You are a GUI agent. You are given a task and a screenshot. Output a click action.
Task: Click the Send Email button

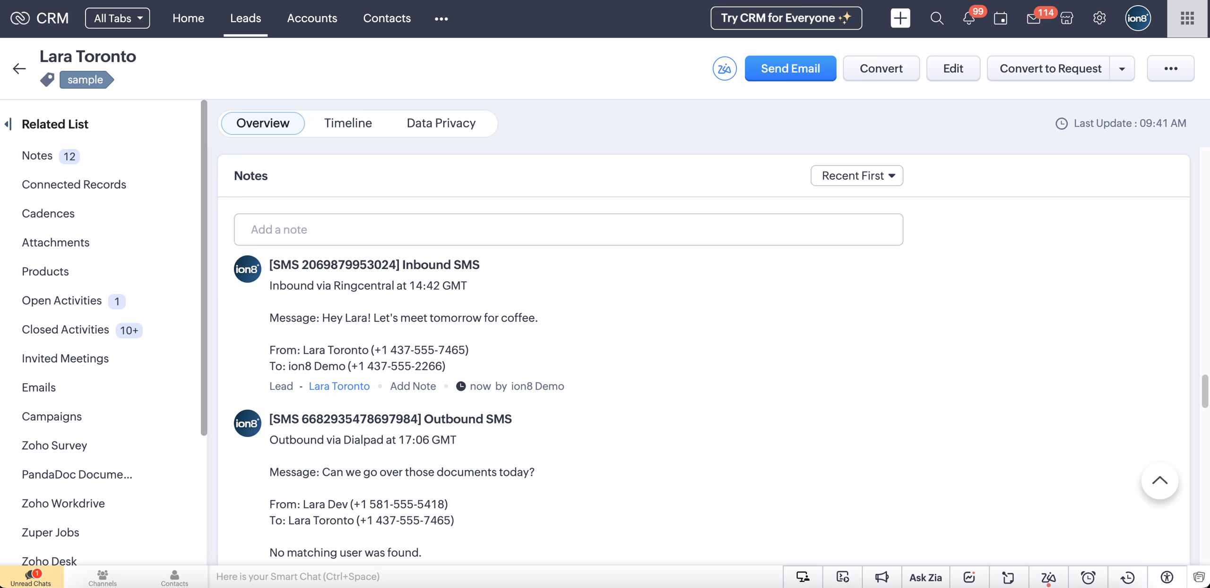tap(790, 68)
